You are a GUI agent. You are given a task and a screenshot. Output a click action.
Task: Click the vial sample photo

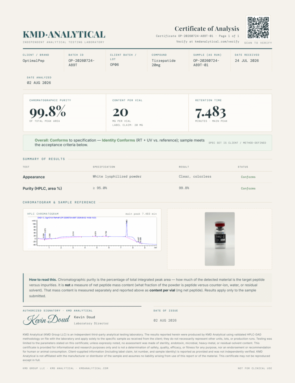click(x=220, y=239)
